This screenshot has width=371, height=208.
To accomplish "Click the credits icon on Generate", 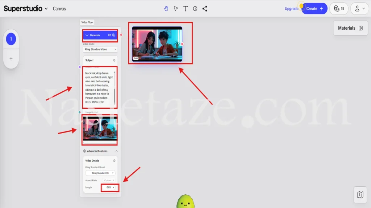I will pyautogui.click(x=114, y=35).
